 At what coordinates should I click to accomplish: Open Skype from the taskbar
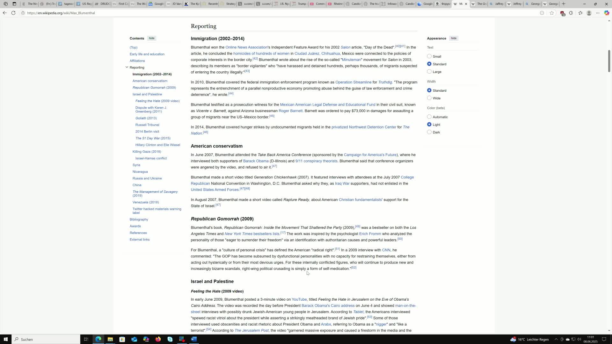[170, 339]
